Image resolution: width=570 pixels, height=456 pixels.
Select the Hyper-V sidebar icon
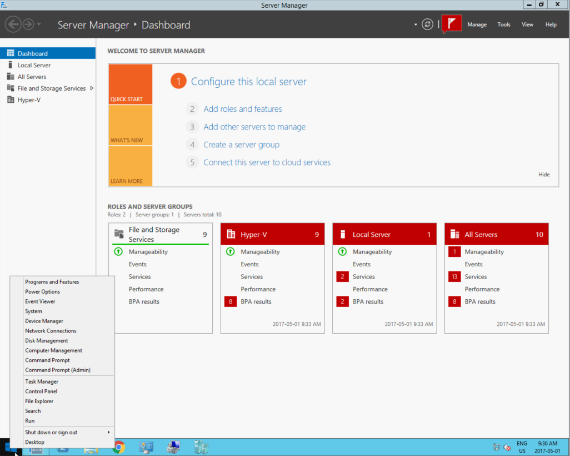pos(11,100)
